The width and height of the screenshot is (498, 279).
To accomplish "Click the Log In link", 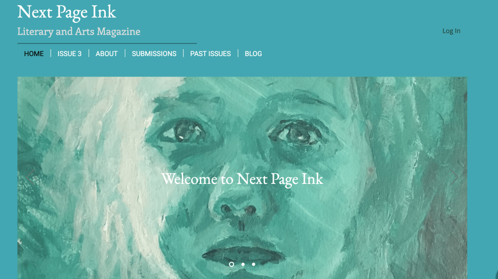I will 451,31.
